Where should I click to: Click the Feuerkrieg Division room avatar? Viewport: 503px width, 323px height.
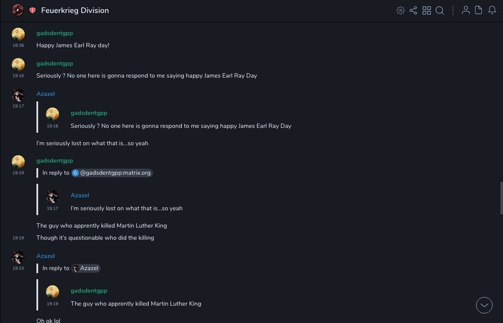point(18,10)
